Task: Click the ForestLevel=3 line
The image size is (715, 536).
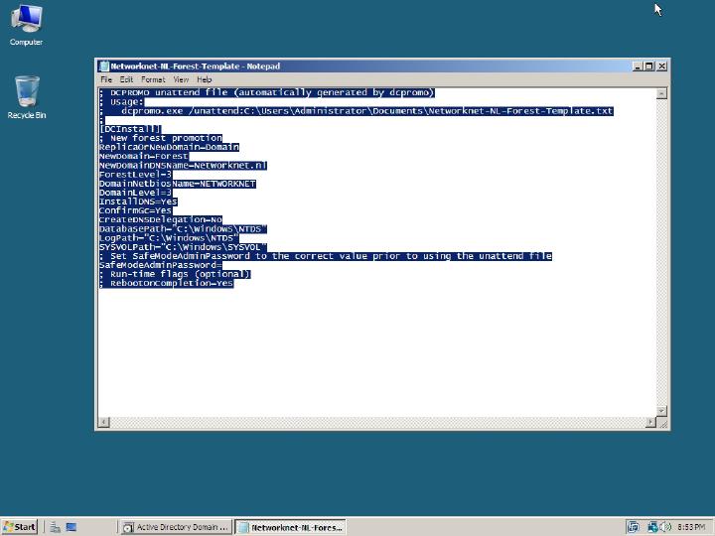Action: click(135, 175)
